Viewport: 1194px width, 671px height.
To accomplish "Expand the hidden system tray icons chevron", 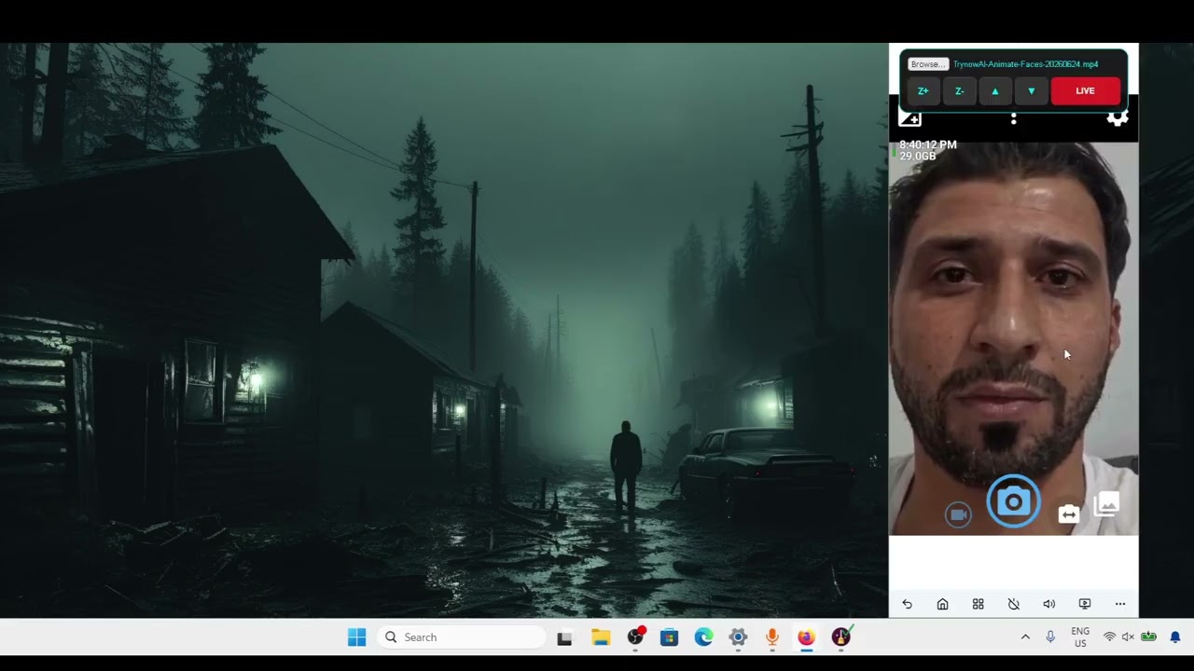I will tap(1025, 637).
